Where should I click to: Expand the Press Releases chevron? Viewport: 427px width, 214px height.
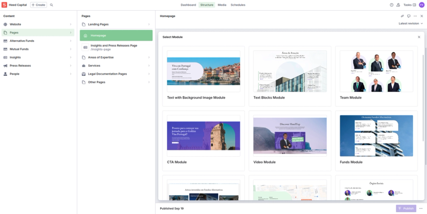tap(70, 66)
